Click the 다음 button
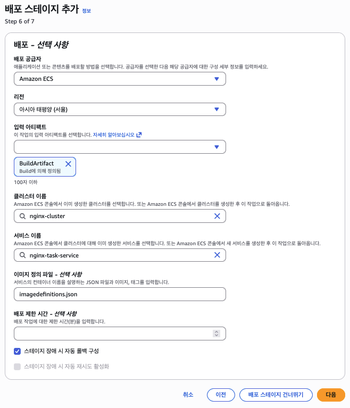350x408 pixels. (331, 395)
